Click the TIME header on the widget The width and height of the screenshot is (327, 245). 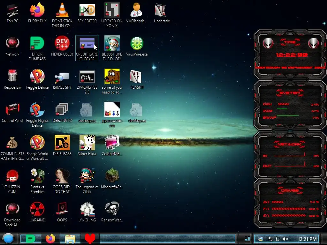[290, 42]
